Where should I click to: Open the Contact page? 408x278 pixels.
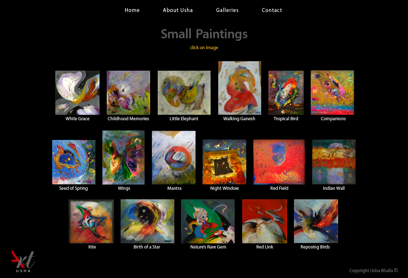point(272,10)
